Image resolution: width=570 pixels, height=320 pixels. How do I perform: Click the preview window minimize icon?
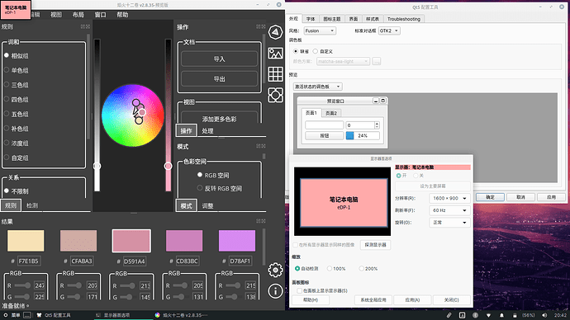click(x=376, y=101)
